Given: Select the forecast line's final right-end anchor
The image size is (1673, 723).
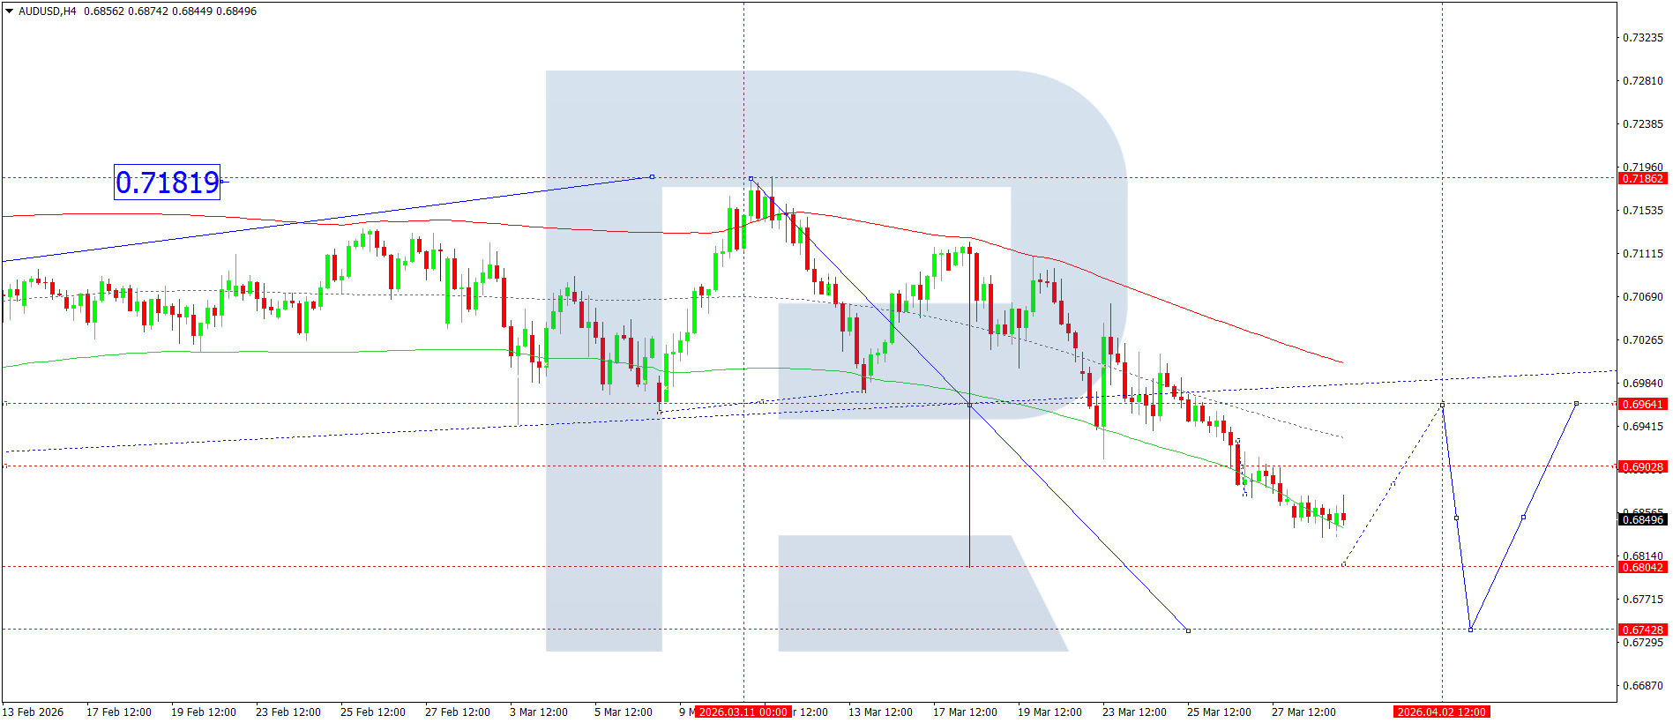Looking at the screenshot, I should (1576, 404).
